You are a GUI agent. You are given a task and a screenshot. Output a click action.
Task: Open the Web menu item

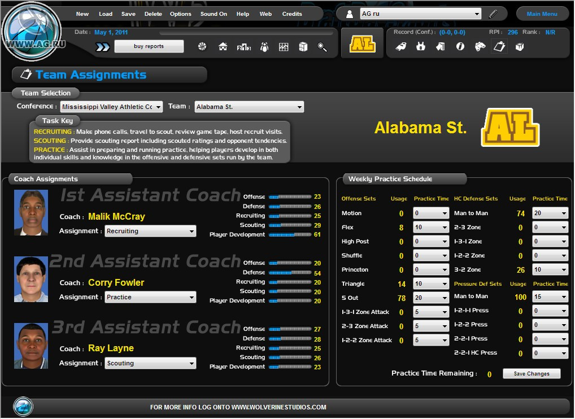coord(265,14)
